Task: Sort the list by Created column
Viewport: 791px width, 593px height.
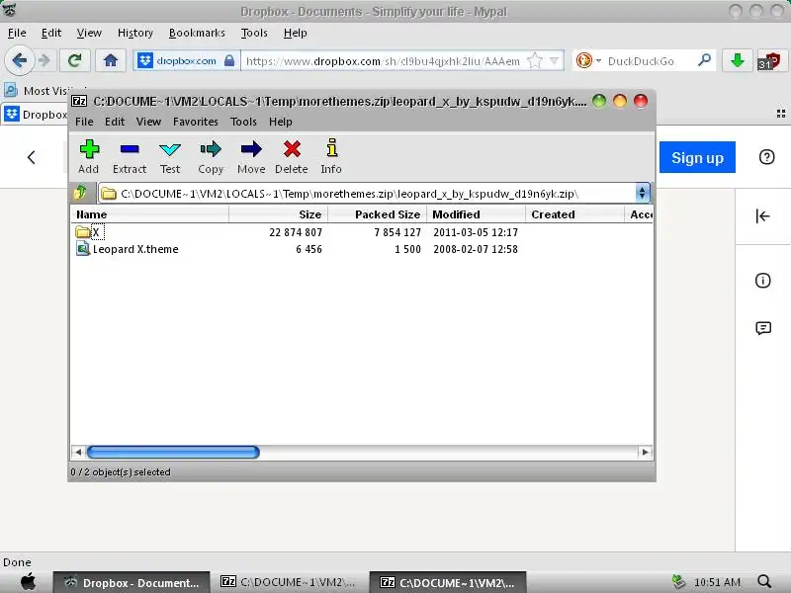Action: pos(574,214)
